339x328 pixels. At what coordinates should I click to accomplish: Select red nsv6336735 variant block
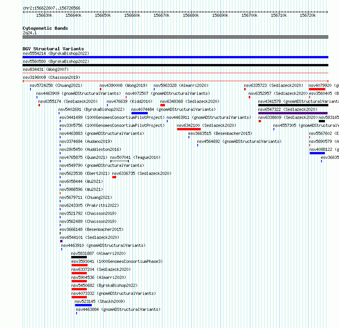click(x=114, y=177)
